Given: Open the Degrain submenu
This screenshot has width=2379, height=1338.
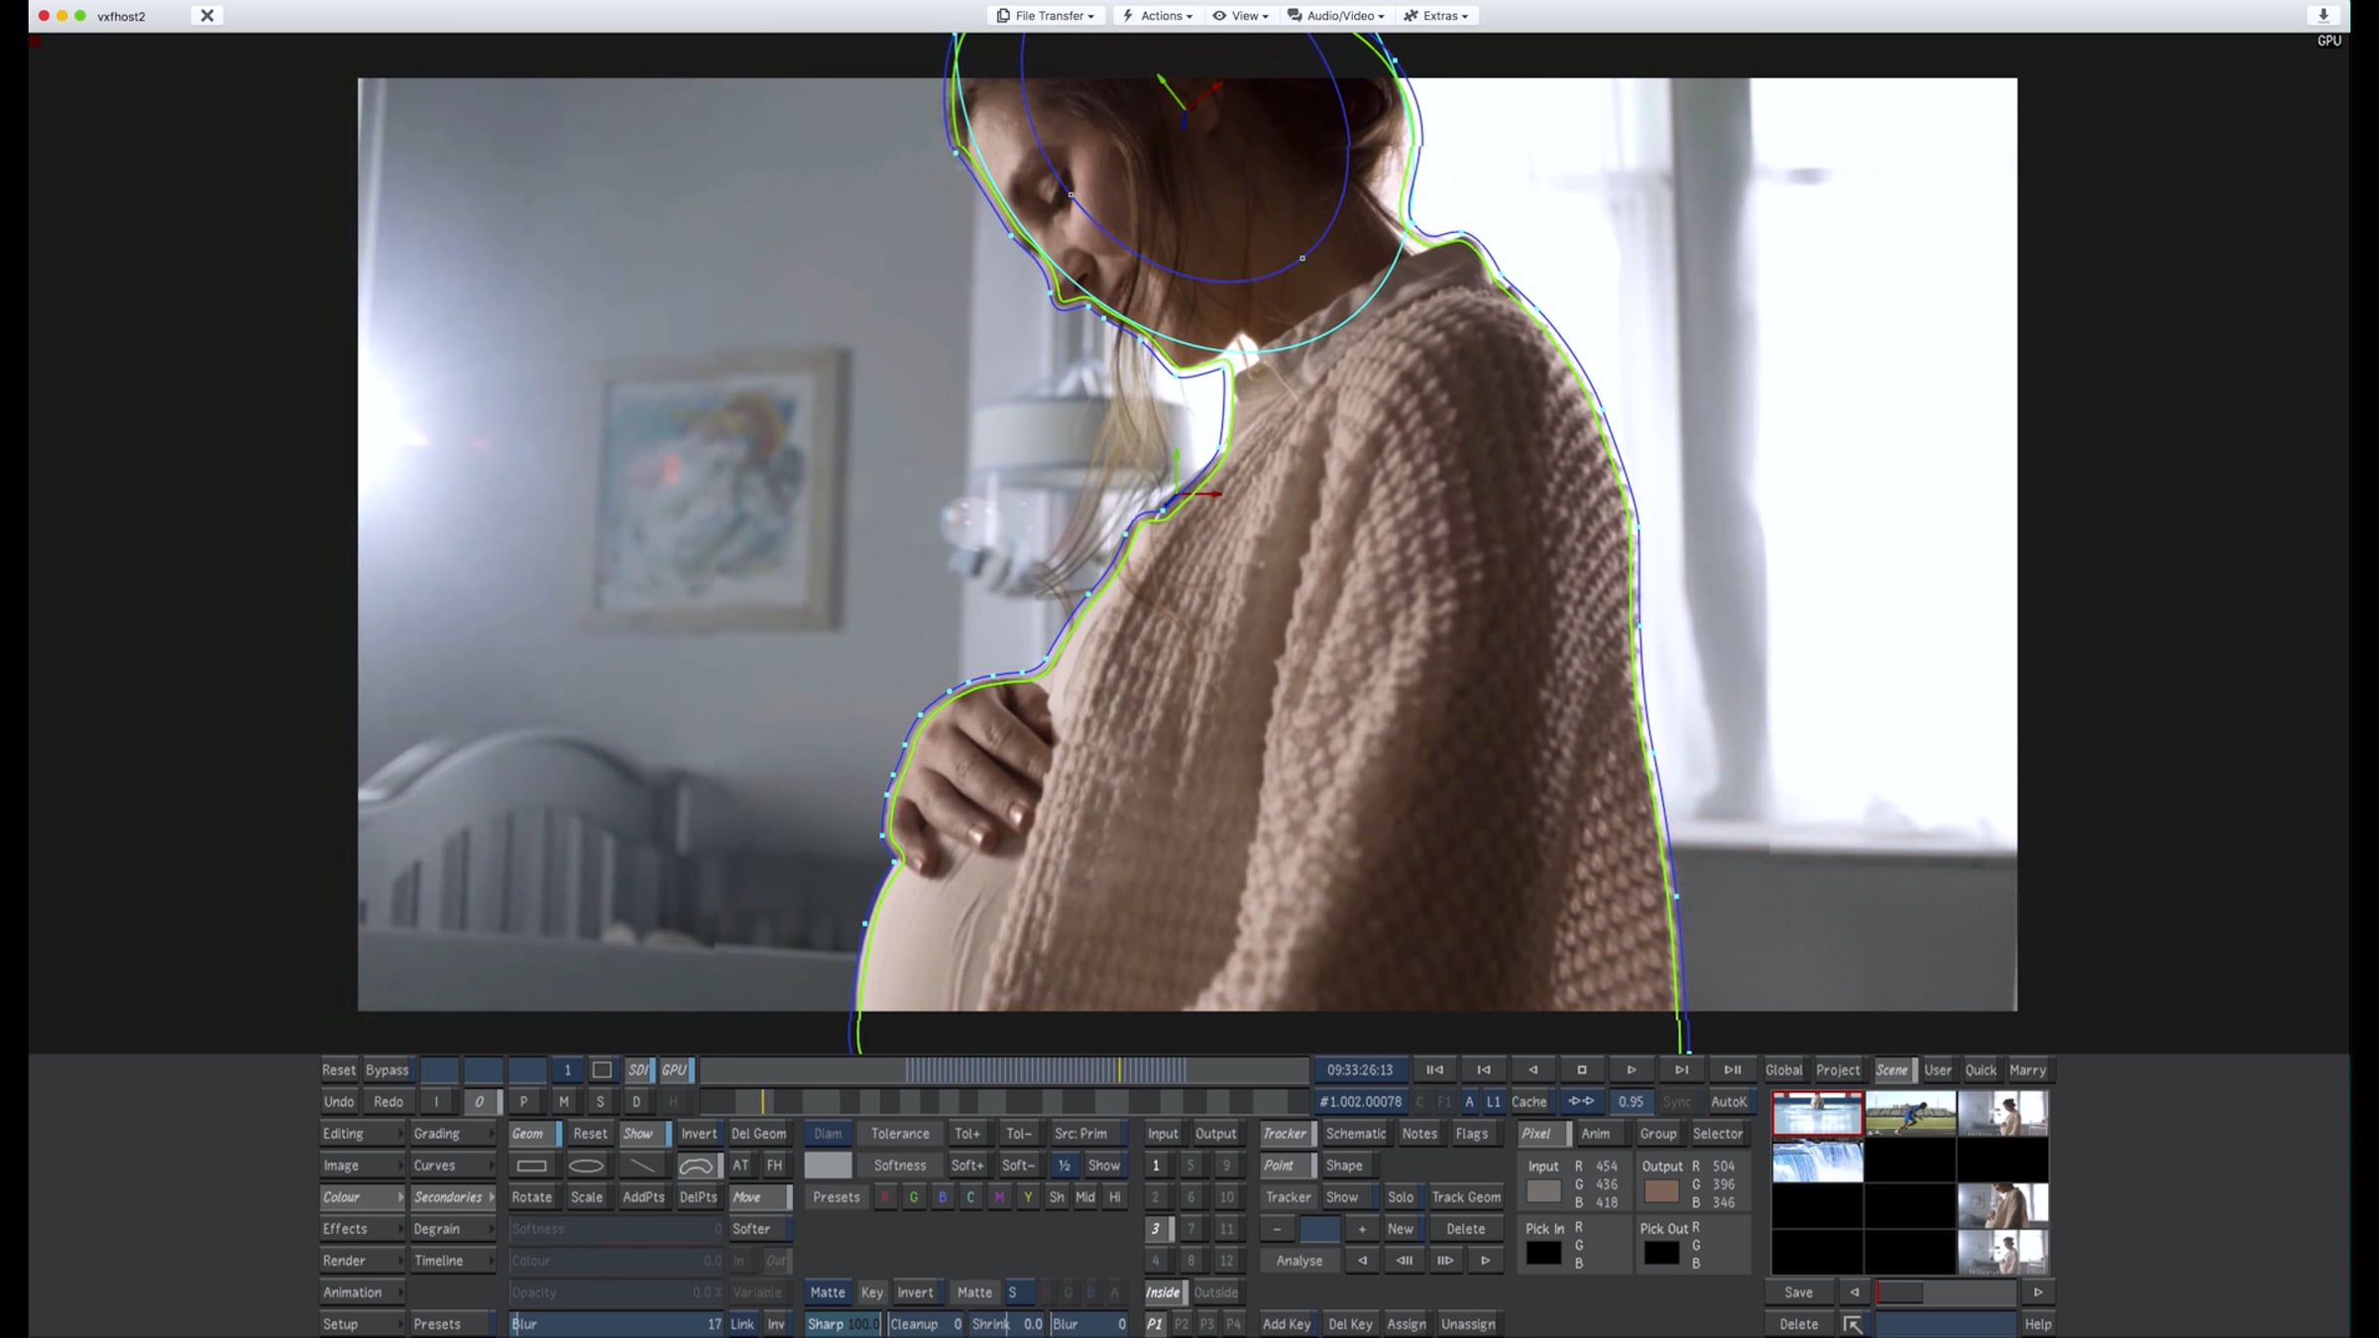Looking at the screenshot, I should (x=453, y=1229).
